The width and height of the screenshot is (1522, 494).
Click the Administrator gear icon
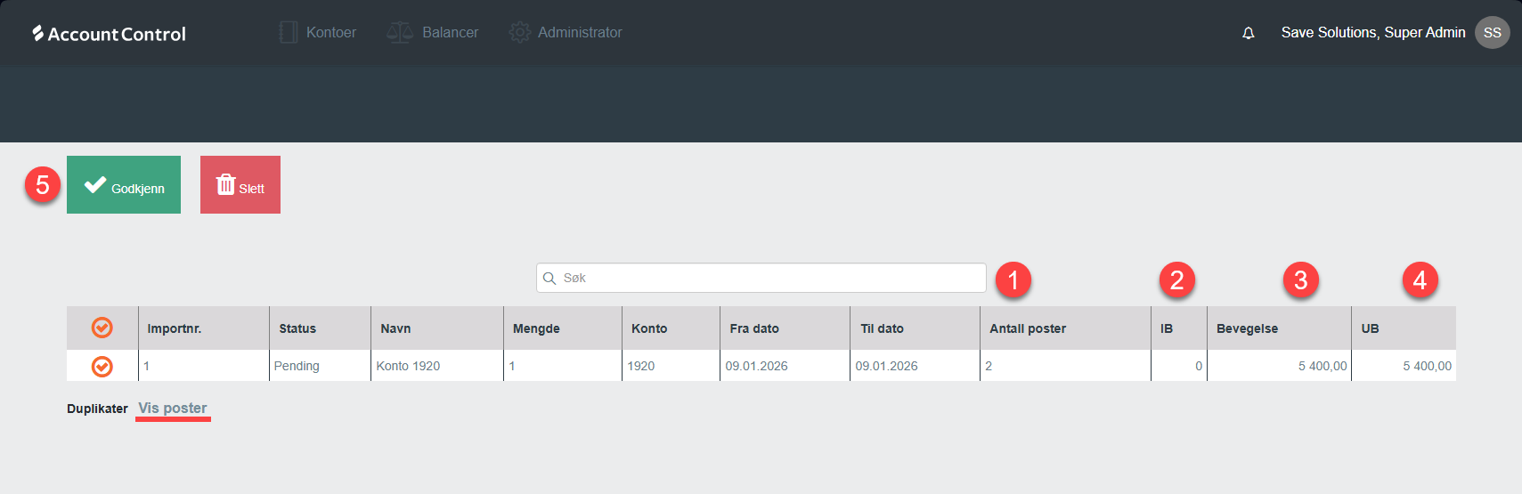(x=519, y=33)
